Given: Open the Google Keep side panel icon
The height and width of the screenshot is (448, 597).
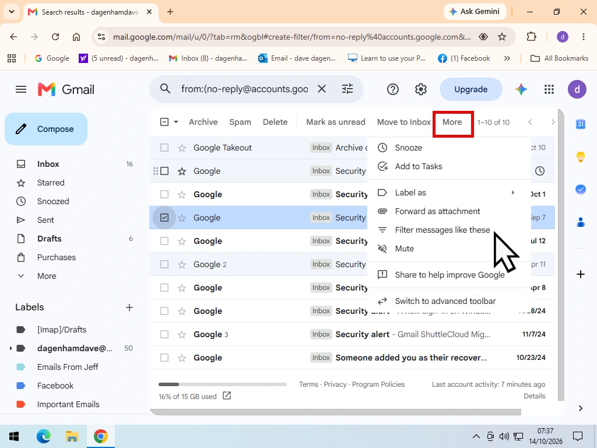Looking at the screenshot, I should [x=581, y=156].
